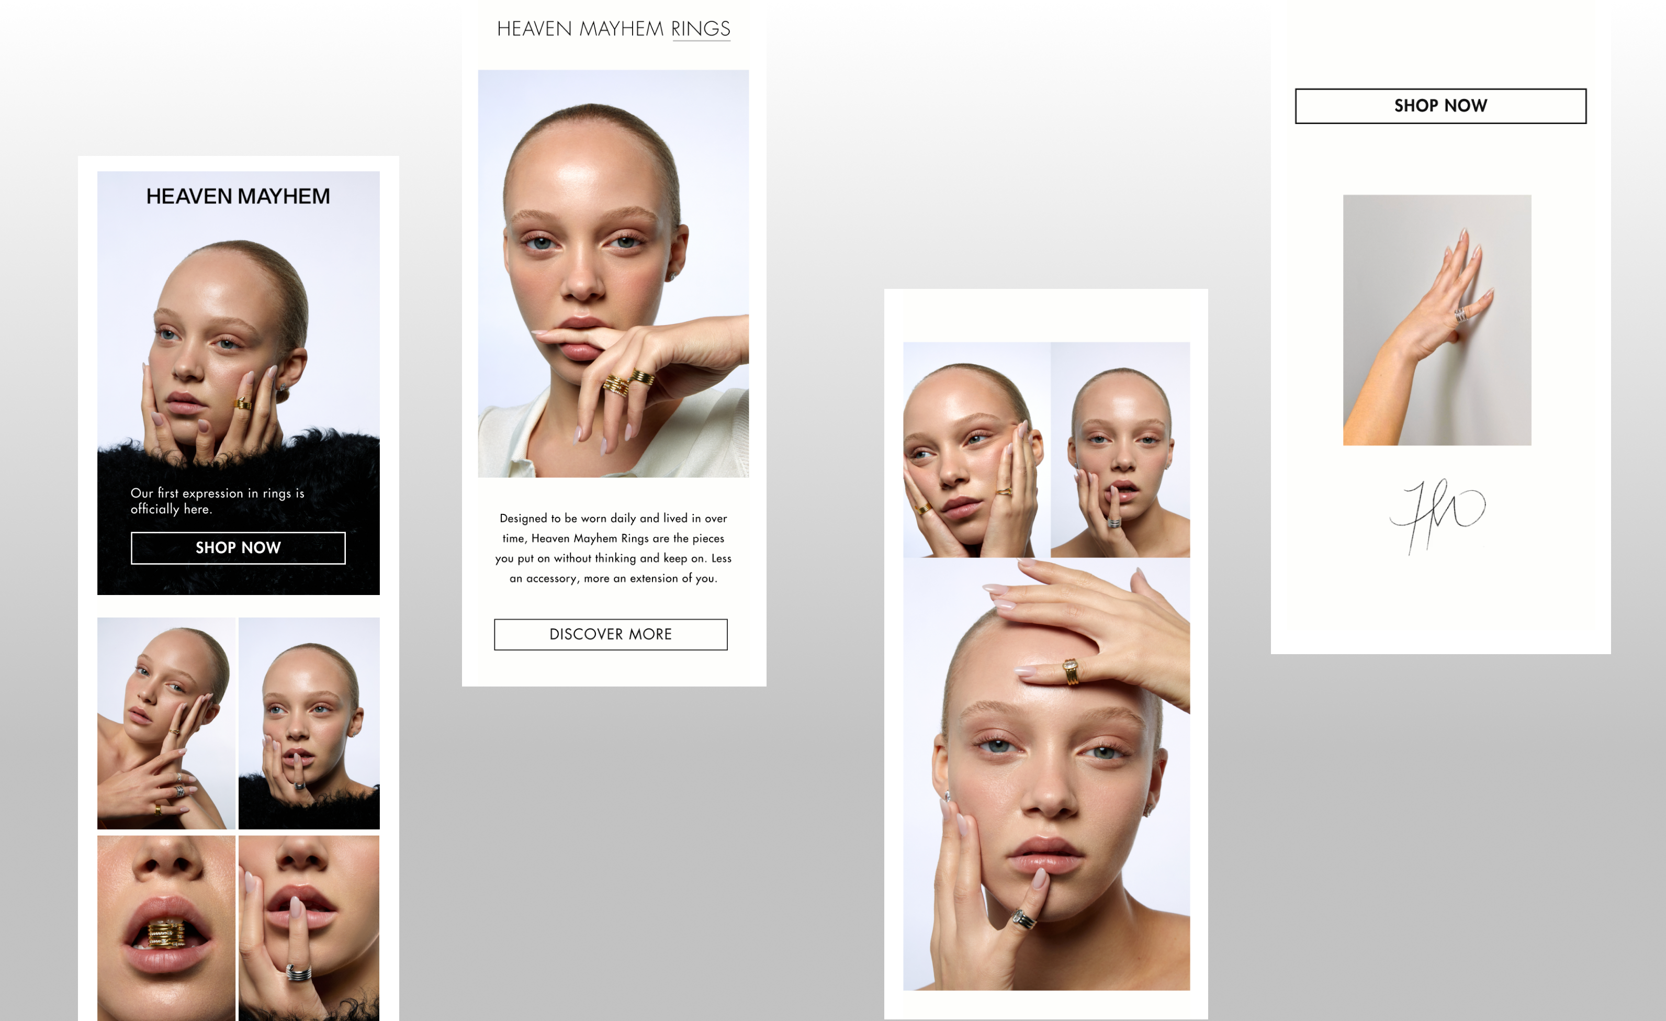Click the hand against gray wall photo

point(1437,320)
